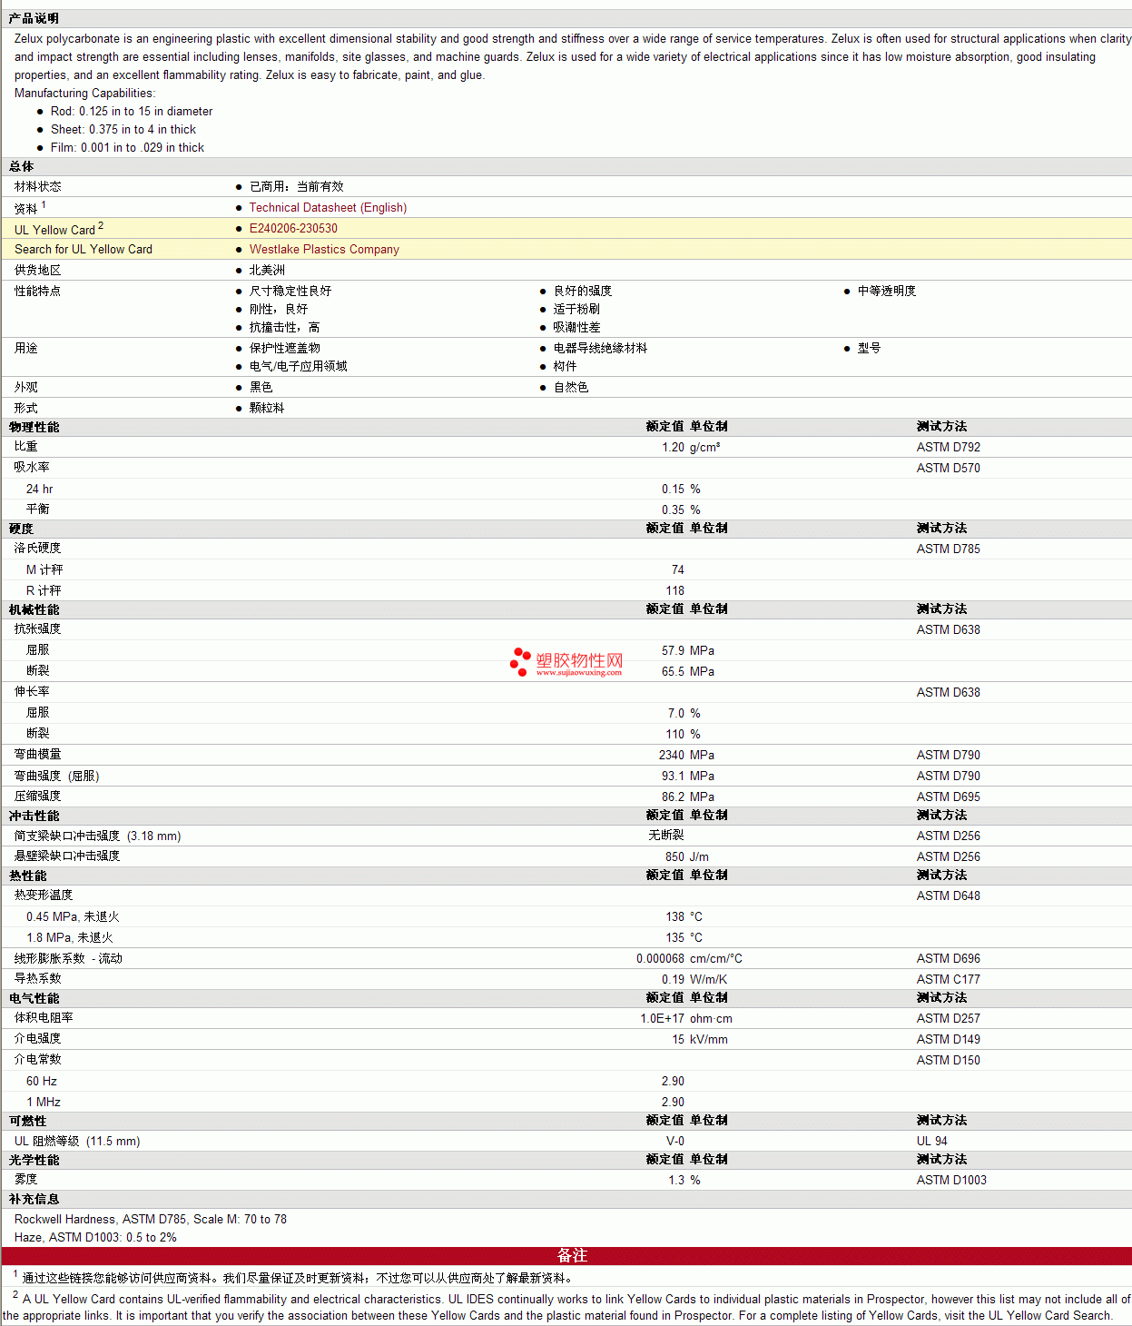Select the 135 °C deflection temperature

[684, 937]
